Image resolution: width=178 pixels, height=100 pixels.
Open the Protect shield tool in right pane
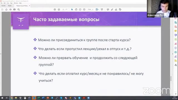175,48
